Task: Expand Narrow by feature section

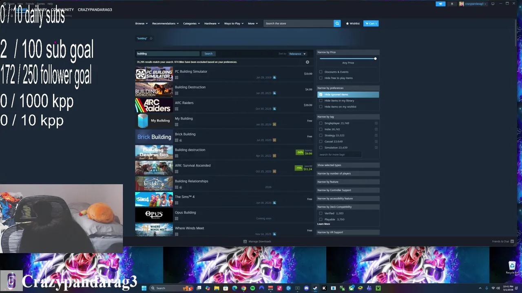Action: click(x=348, y=182)
